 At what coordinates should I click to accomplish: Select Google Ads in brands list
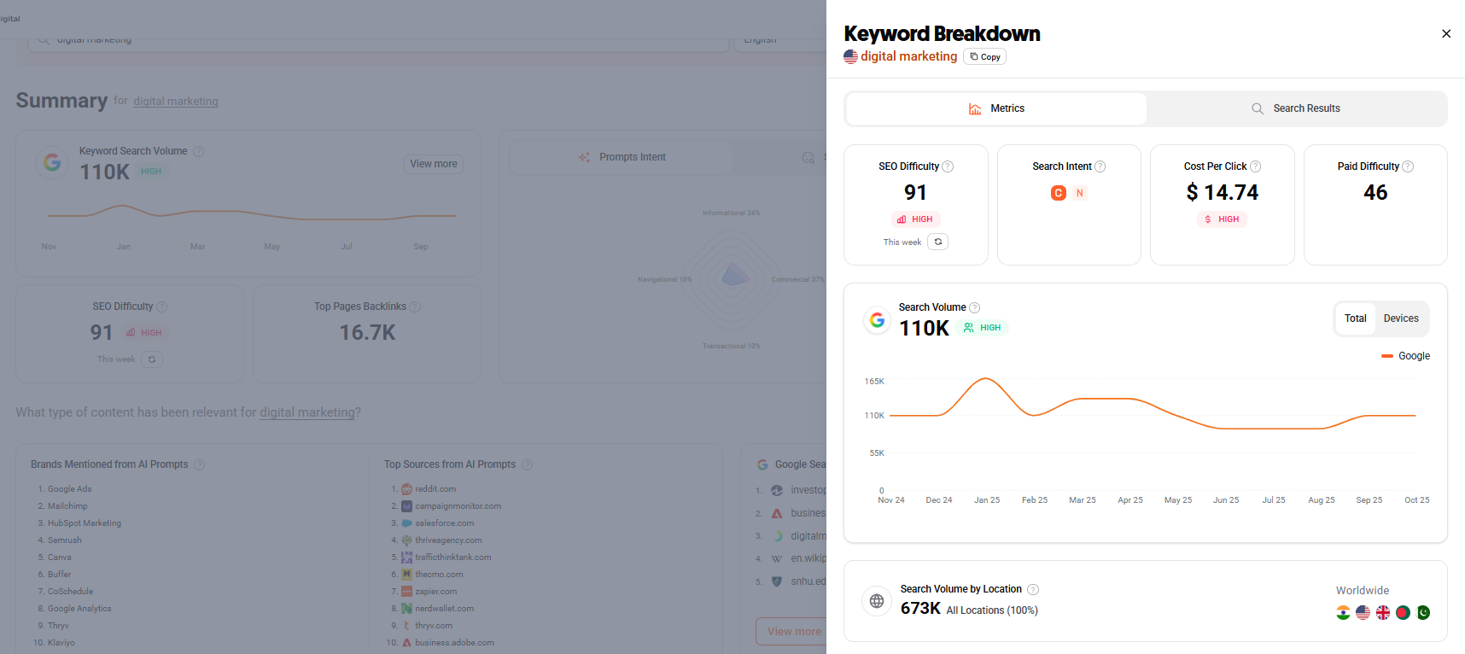(x=69, y=489)
